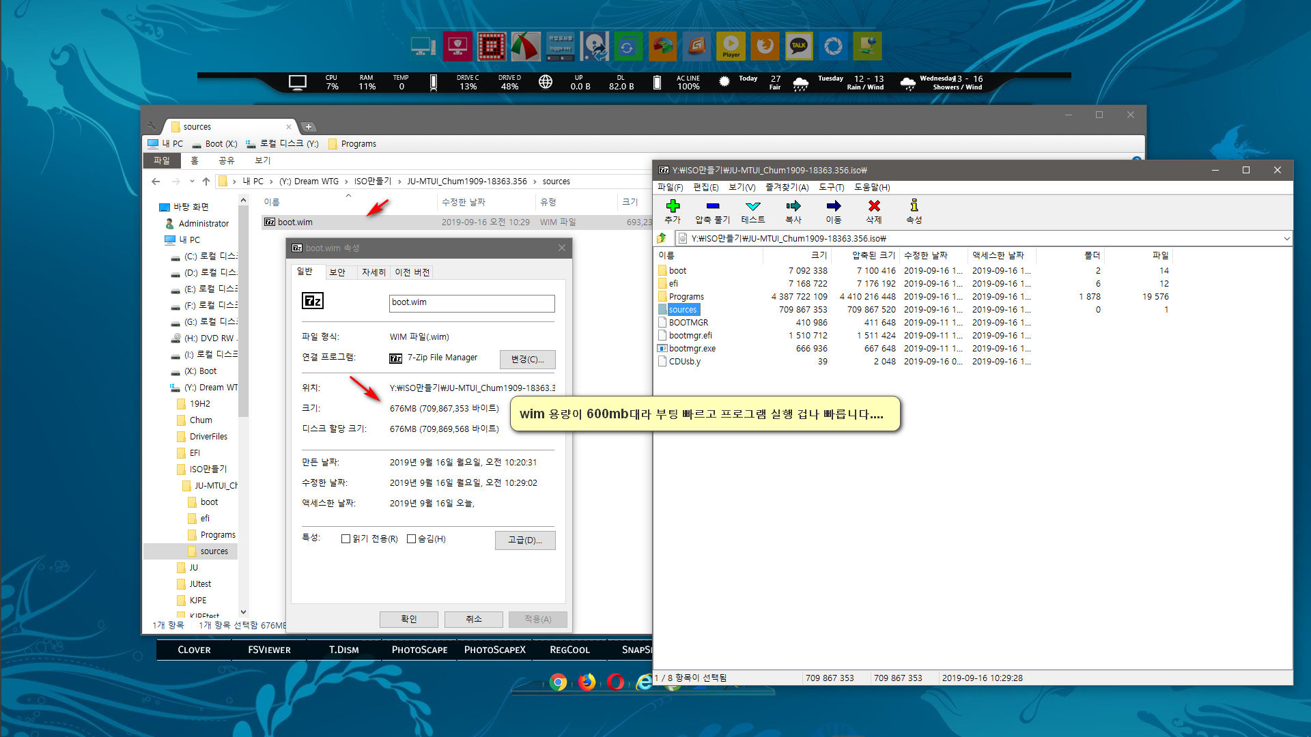Image resolution: width=1311 pixels, height=737 pixels.
Task: Open the blue aperture ring dock icon
Action: (x=833, y=46)
